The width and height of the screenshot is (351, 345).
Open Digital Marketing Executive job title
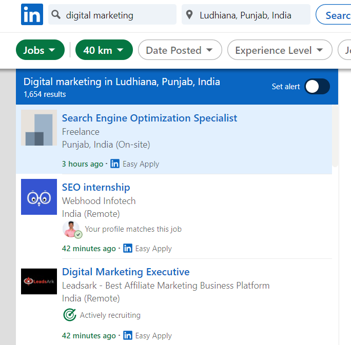pos(126,272)
